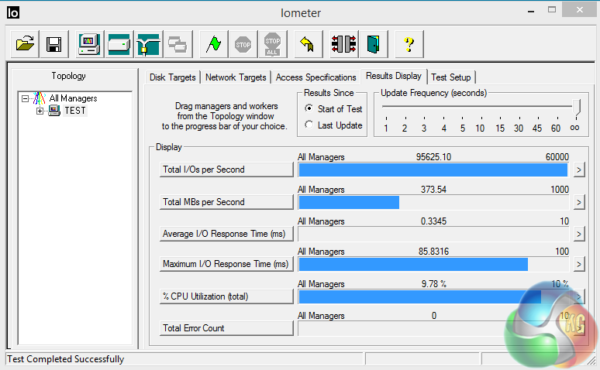Minimize the Iometer window
Image resolution: width=600 pixels, height=370 pixels.
[531, 11]
